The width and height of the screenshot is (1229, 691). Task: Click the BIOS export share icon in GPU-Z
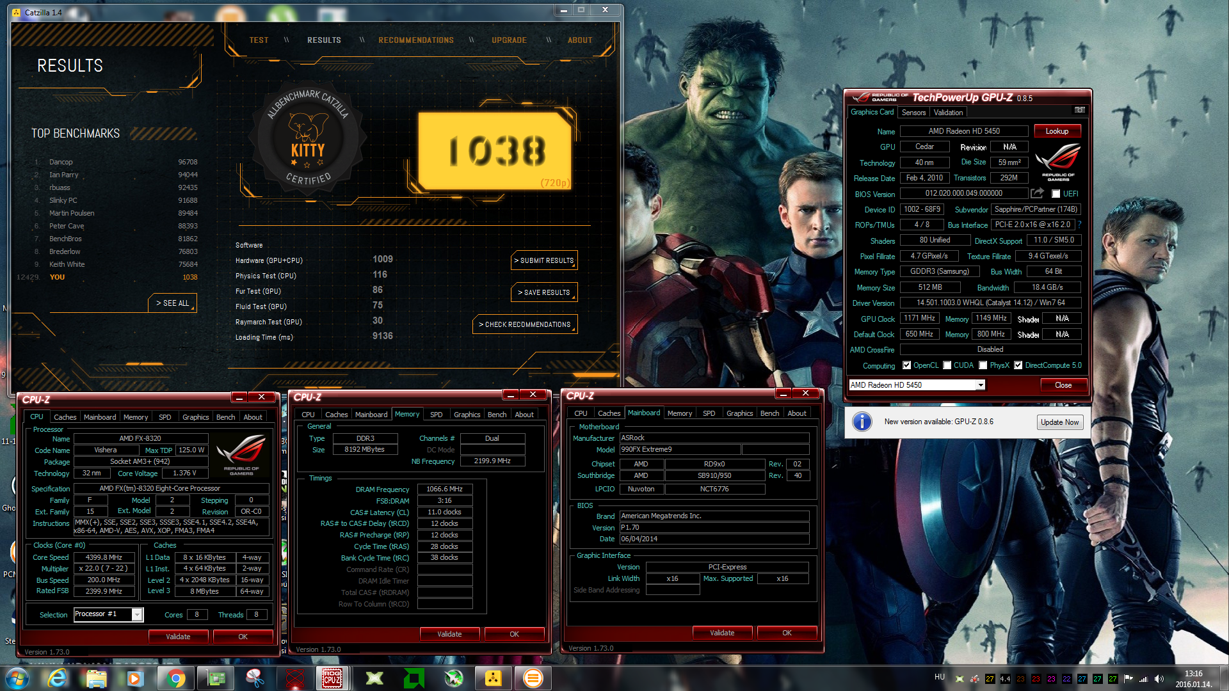[x=1037, y=193]
